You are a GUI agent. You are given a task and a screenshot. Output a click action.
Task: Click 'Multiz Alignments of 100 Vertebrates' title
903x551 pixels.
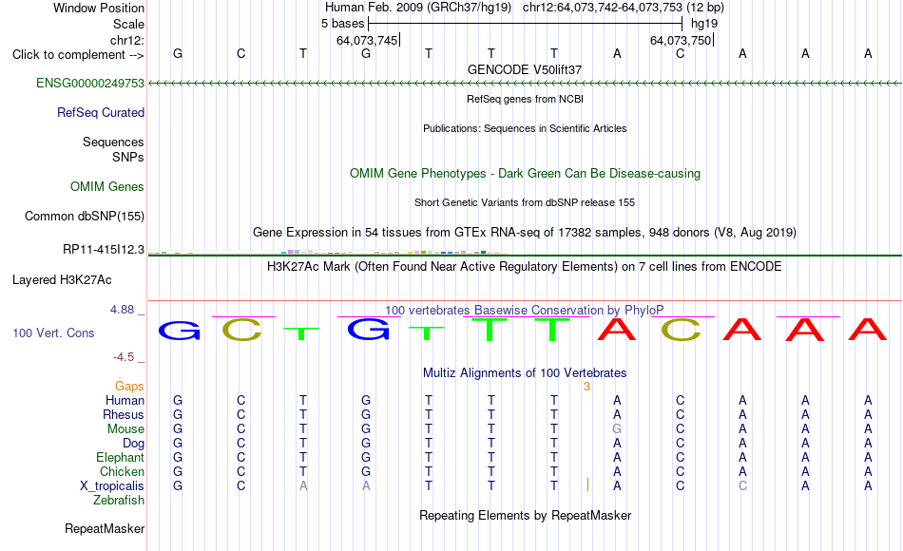(x=525, y=372)
